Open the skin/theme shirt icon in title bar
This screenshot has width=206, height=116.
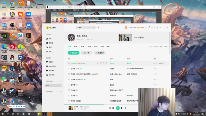click(149, 27)
